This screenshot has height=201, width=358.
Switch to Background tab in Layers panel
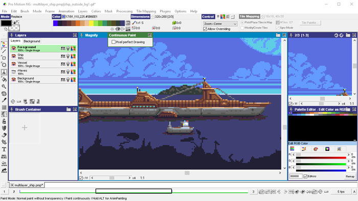[x=32, y=41]
